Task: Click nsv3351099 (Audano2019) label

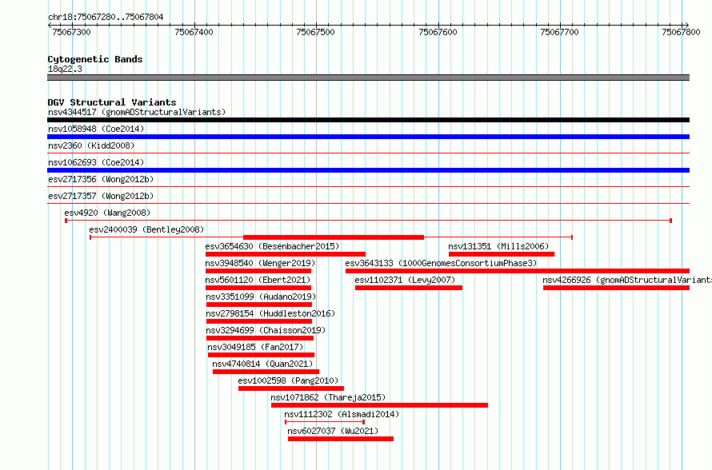Action: (261, 297)
